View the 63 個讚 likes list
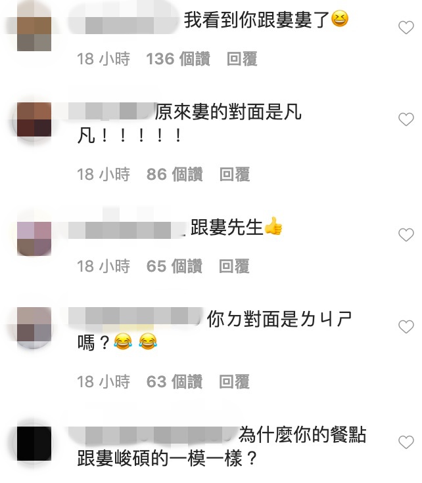Screen dimensions: 422x483 174,382
